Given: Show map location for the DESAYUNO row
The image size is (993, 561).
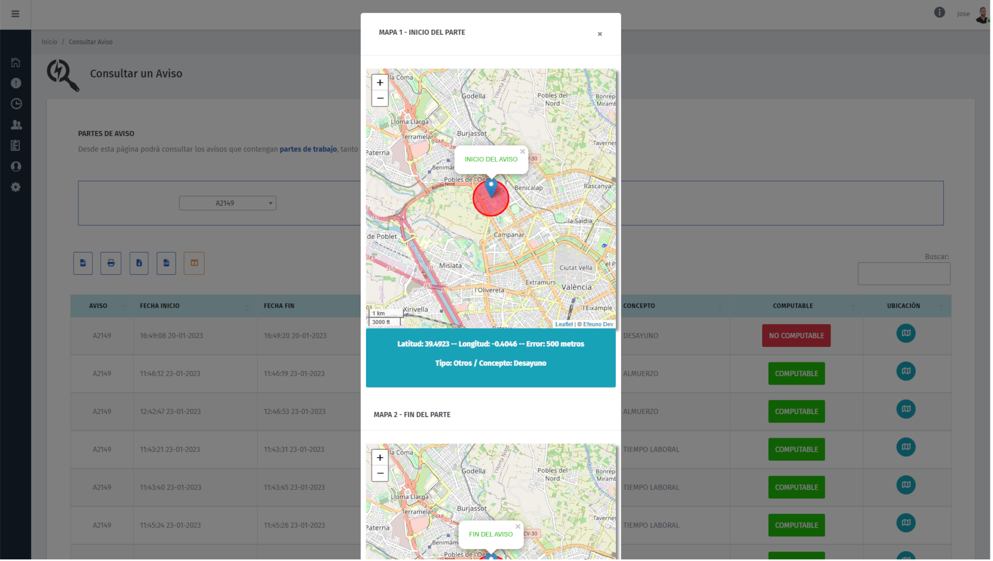Looking at the screenshot, I should point(906,333).
